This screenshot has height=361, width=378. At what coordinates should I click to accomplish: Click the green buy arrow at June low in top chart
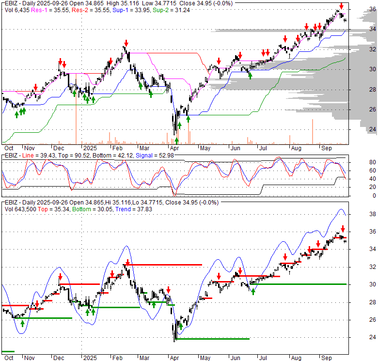(250, 76)
